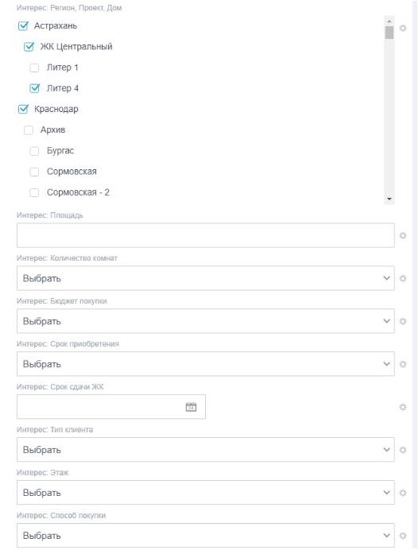Click gear icon next to Количество комнат
This screenshot has width=419, height=550.
click(x=403, y=278)
